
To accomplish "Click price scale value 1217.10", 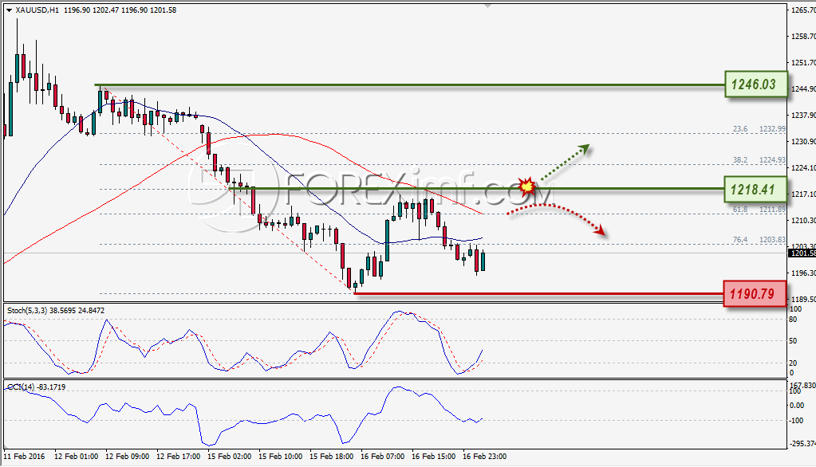I will 803,194.
